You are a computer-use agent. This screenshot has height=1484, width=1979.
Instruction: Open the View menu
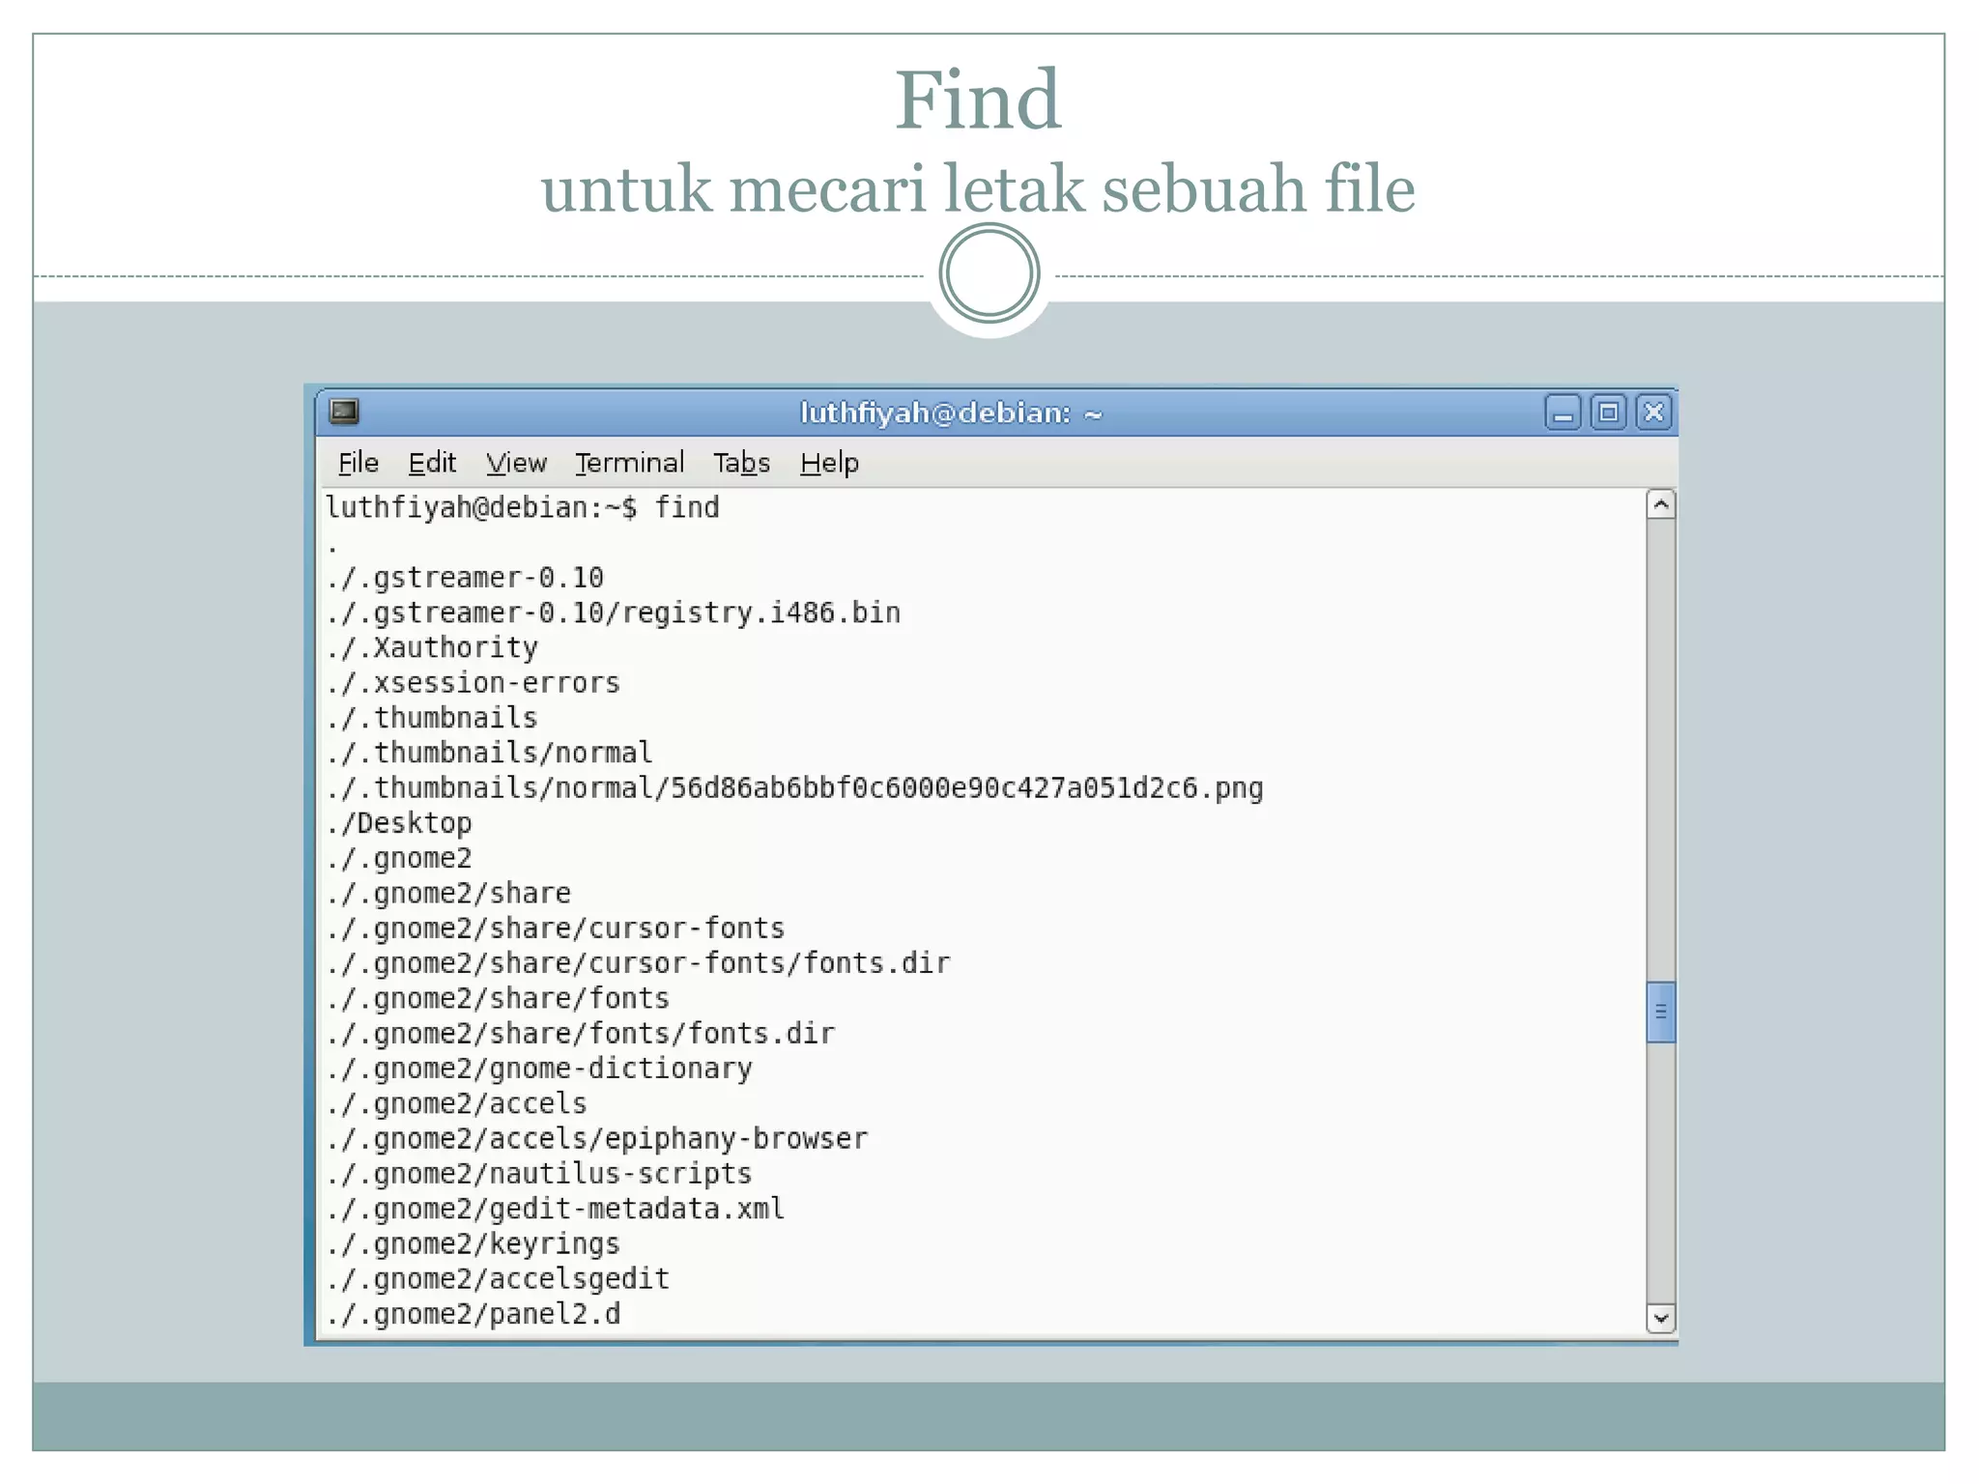(x=516, y=463)
